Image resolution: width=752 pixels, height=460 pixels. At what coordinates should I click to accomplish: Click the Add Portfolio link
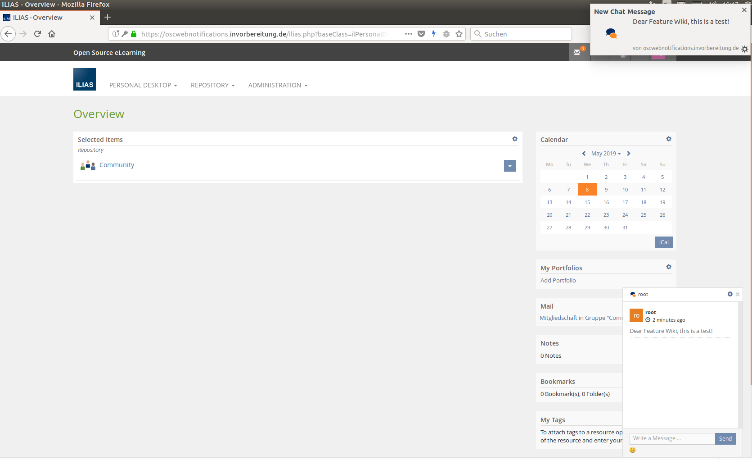tap(558, 280)
